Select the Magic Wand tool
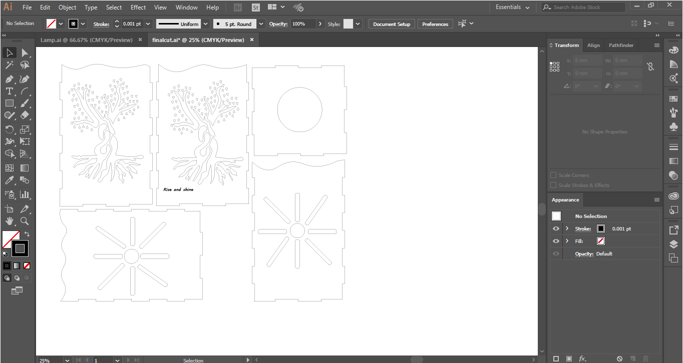Viewport: 683px width, 363px height. (x=9, y=65)
